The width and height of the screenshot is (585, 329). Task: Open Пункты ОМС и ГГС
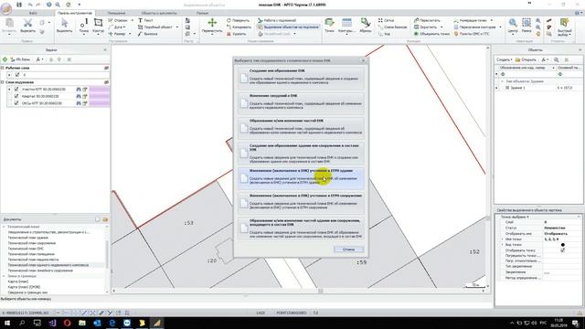472,34
